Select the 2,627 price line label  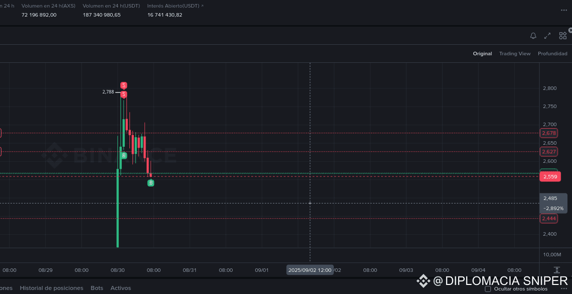click(x=549, y=152)
